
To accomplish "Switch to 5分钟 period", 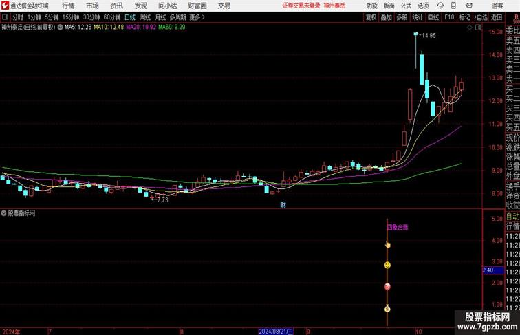I will pos(52,17).
